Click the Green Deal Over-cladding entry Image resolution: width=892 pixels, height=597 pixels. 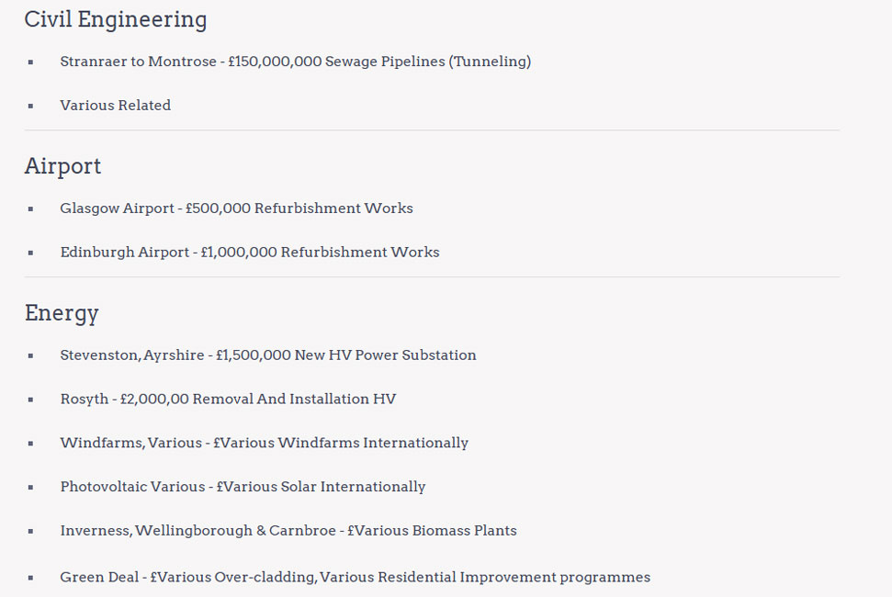click(x=355, y=577)
